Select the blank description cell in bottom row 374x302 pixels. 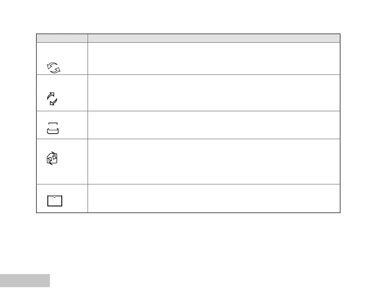214,198
